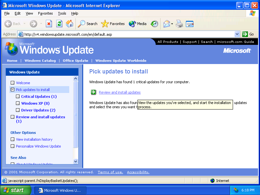The width and height of the screenshot is (260, 195).
Task: Open Favorites star toolbar button
Action: [x=113, y=24]
